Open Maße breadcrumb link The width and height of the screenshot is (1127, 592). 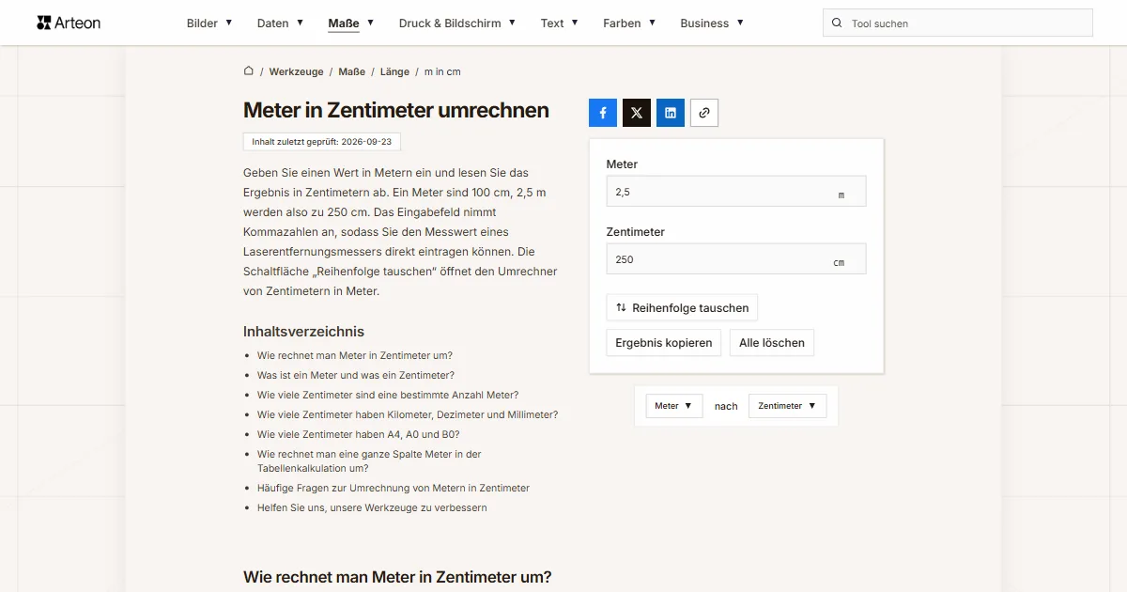[x=352, y=71]
